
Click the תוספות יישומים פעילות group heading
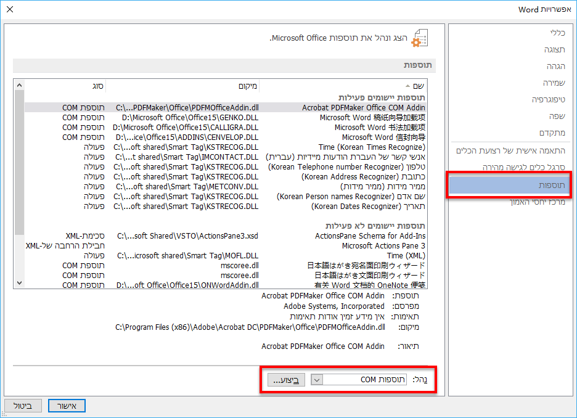pos(382,97)
